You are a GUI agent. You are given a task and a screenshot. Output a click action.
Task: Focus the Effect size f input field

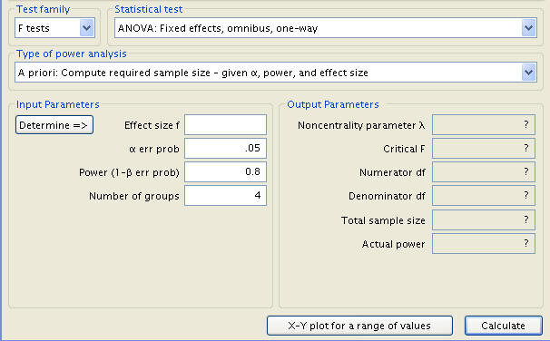(x=226, y=125)
